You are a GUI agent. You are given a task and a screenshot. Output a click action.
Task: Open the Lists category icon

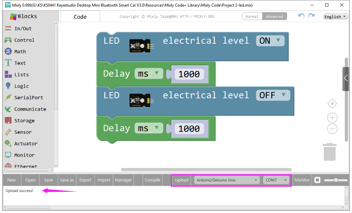8,74
